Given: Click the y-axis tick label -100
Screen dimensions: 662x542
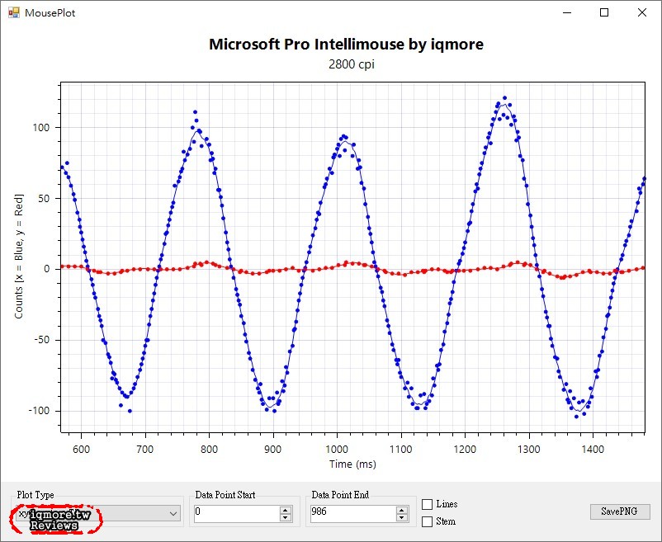Looking at the screenshot, I should 39,410.
